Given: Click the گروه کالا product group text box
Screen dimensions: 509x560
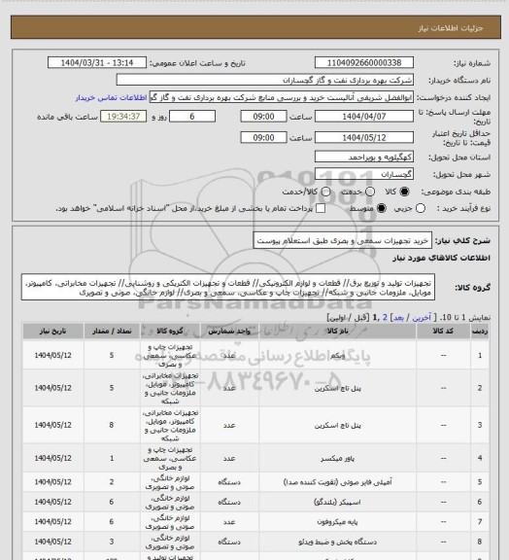Looking at the screenshot, I should click(228, 287).
